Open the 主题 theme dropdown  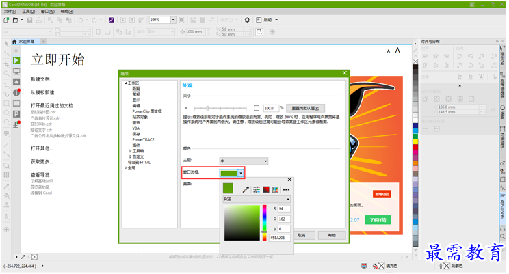244,161
